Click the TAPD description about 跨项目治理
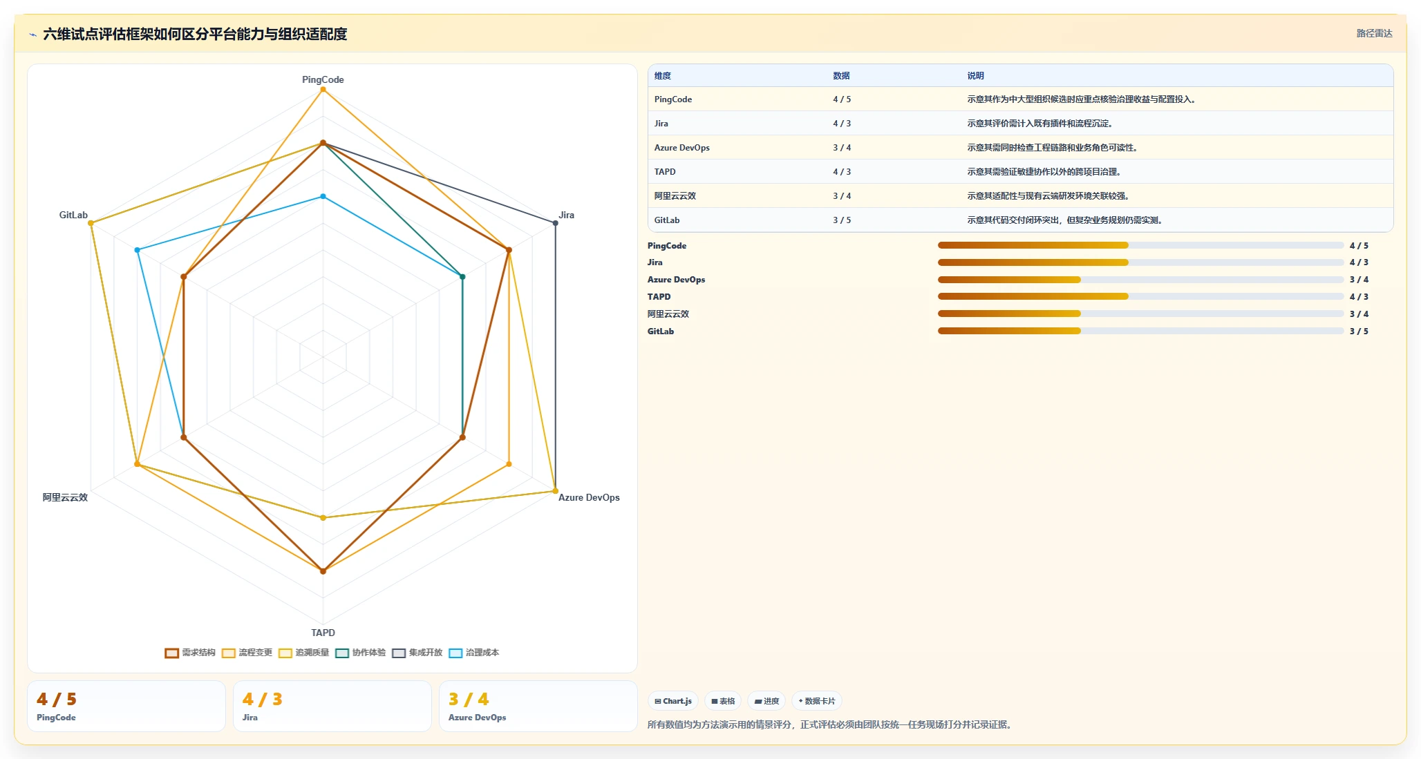Image resolution: width=1421 pixels, height=759 pixels. (1044, 172)
